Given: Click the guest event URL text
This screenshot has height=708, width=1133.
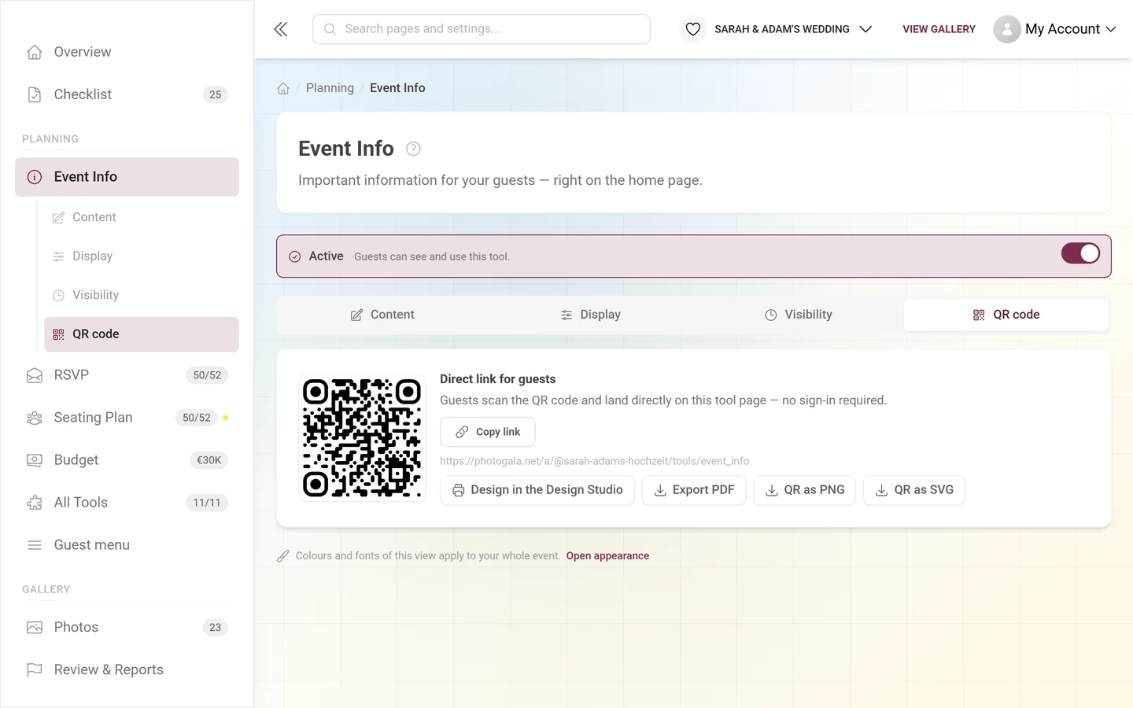Looking at the screenshot, I should coord(594,461).
